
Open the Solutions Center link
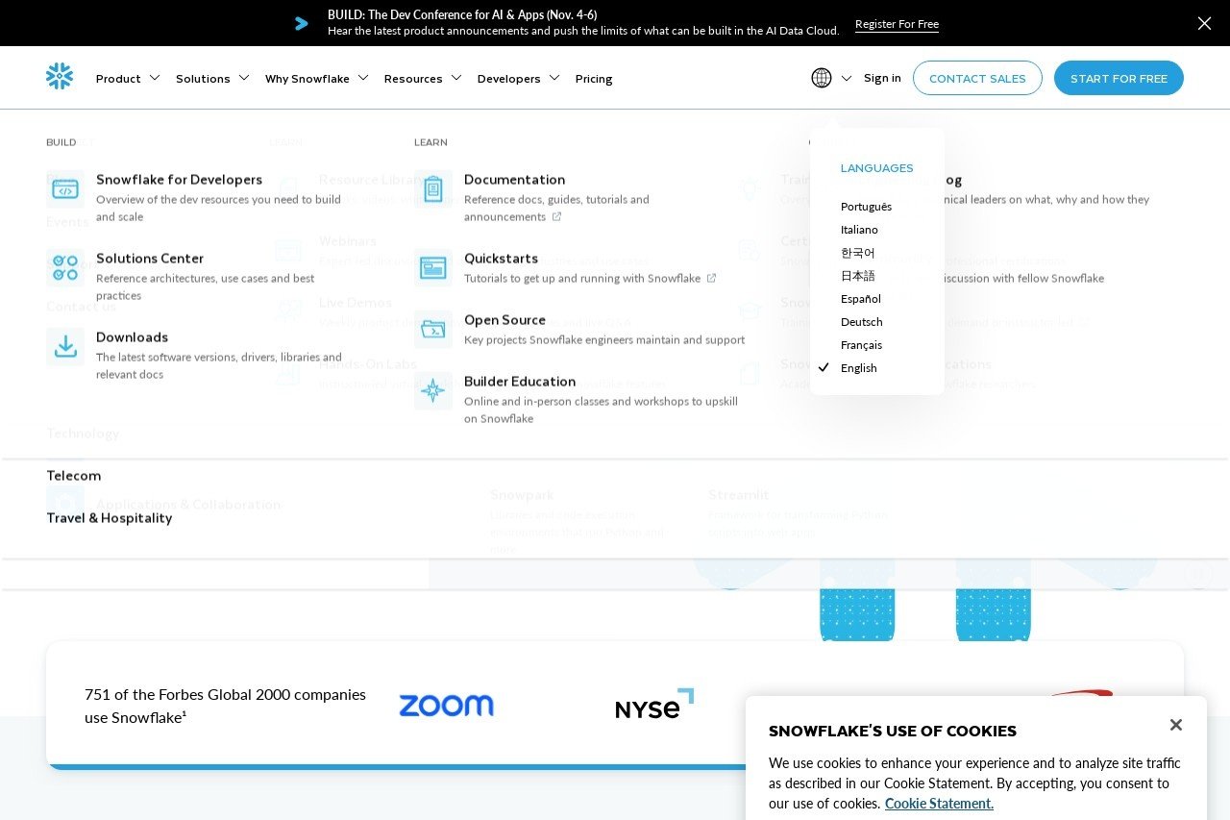150,259
